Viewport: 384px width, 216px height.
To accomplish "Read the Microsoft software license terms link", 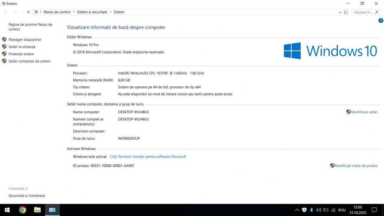I will (148, 157).
